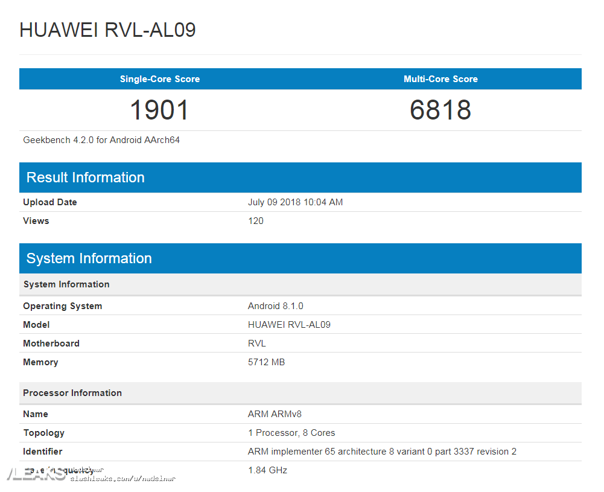The image size is (604, 492).
Task: Click the ARM ARMv8 processor name
Action: (x=275, y=414)
